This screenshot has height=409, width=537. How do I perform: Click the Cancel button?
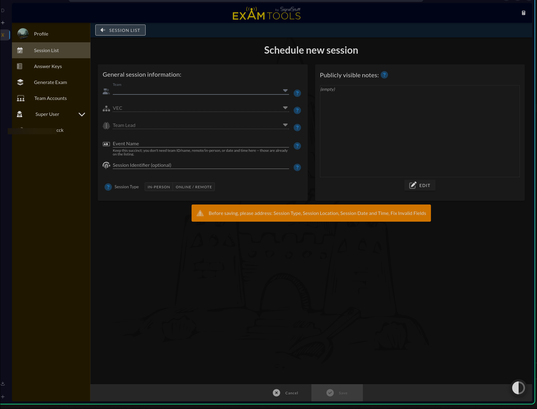pos(286,393)
